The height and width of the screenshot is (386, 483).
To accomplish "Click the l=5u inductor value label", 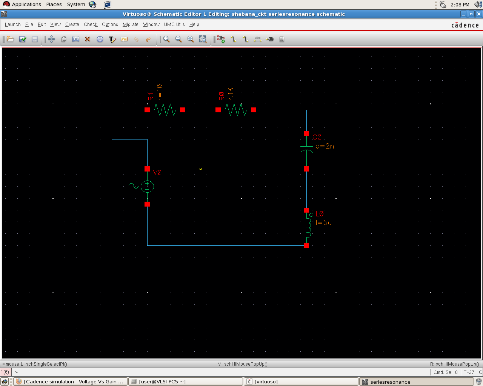I will [324, 223].
